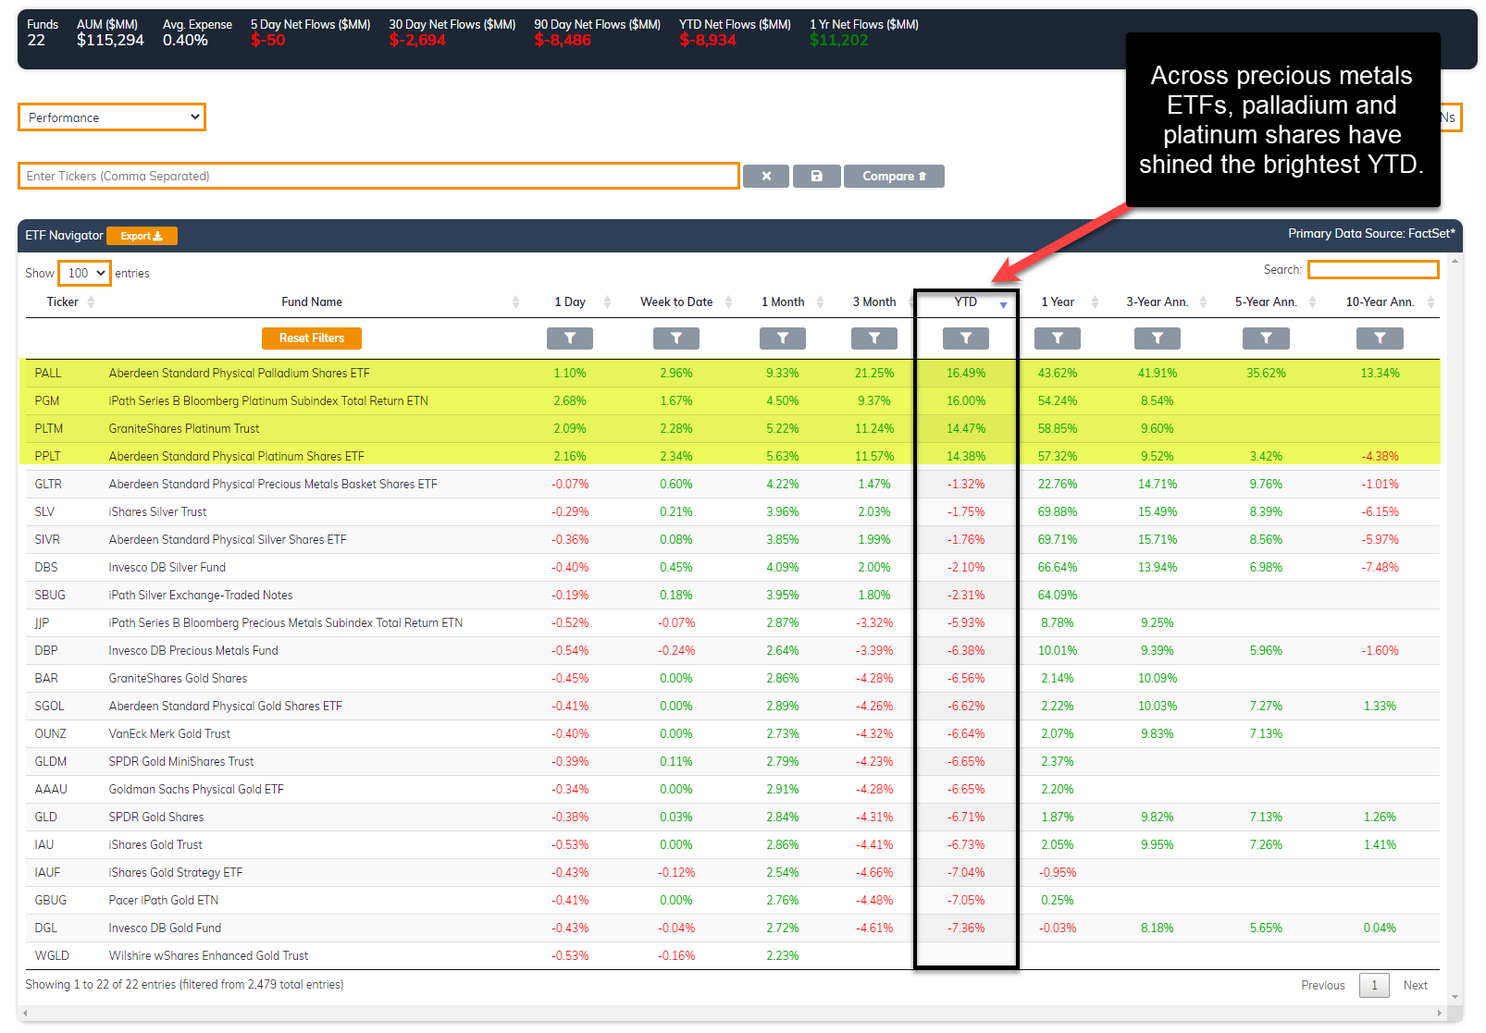The height and width of the screenshot is (1033, 1486).
Task: Open the 1 Month column filter
Action: (x=783, y=338)
